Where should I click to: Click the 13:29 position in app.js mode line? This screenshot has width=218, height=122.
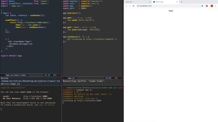(x=108, y=78)
